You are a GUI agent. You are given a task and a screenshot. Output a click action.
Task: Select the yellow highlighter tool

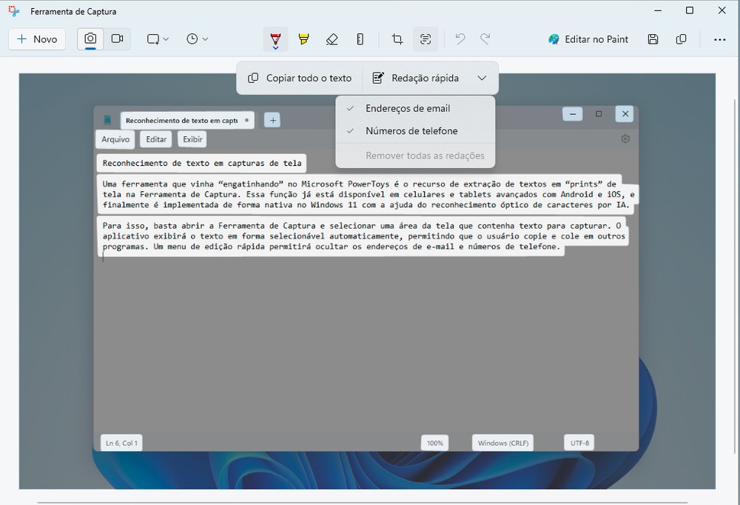303,39
